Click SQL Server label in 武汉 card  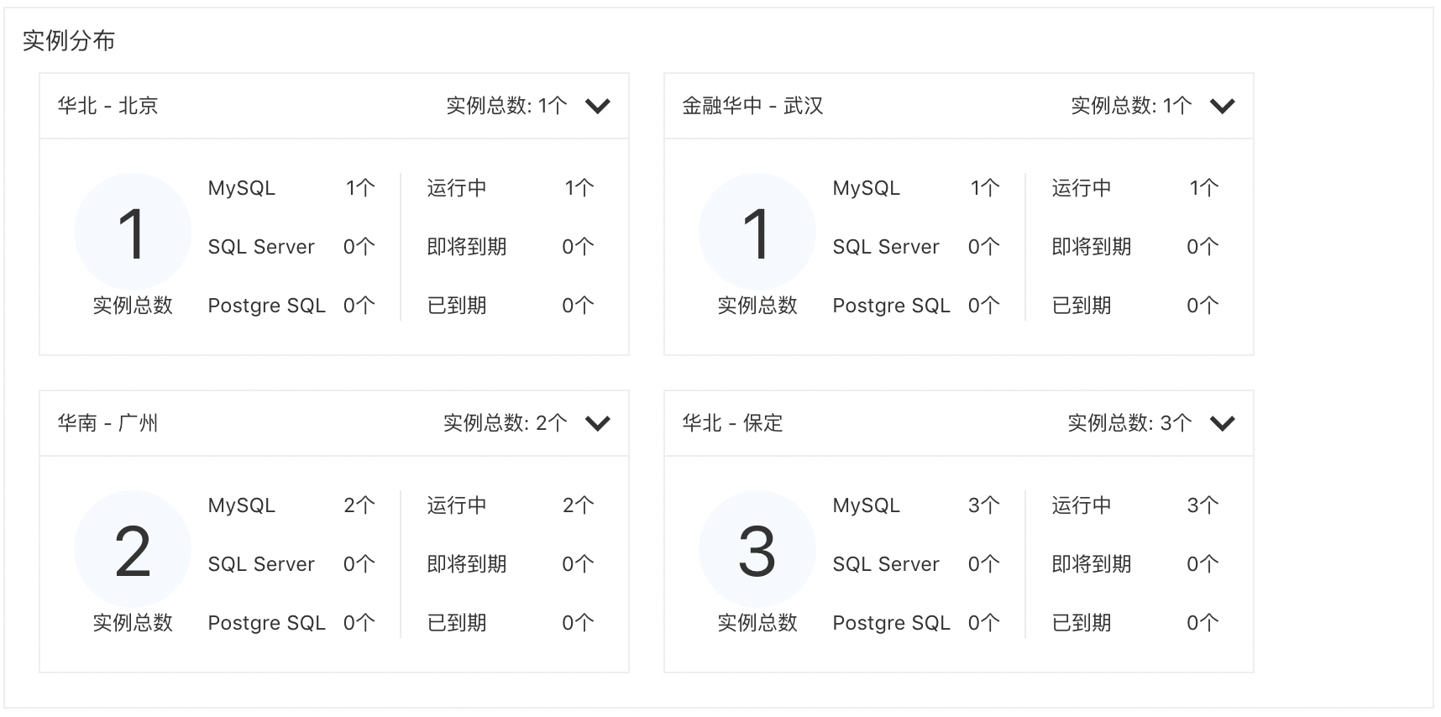pos(886,247)
